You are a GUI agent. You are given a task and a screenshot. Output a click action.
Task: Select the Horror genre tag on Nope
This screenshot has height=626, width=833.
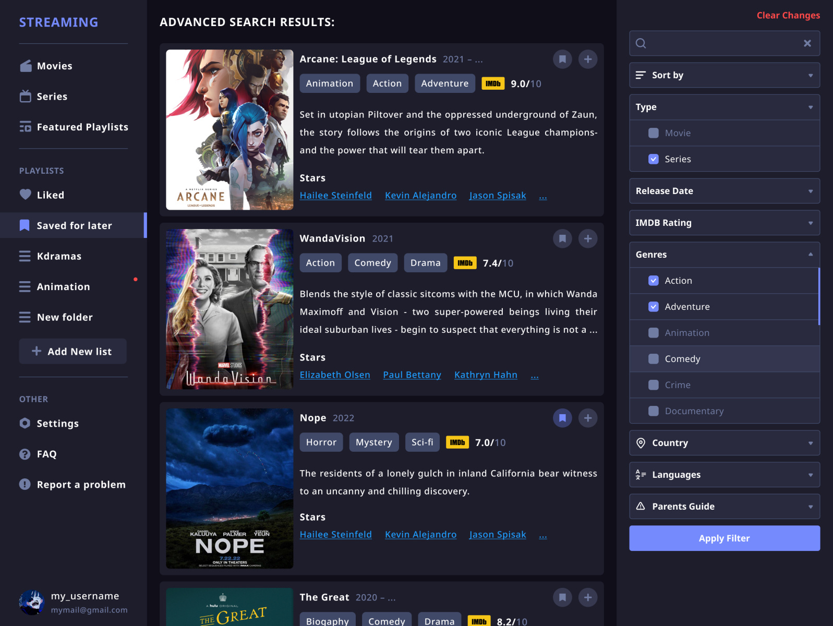click(x=321, y=442)
